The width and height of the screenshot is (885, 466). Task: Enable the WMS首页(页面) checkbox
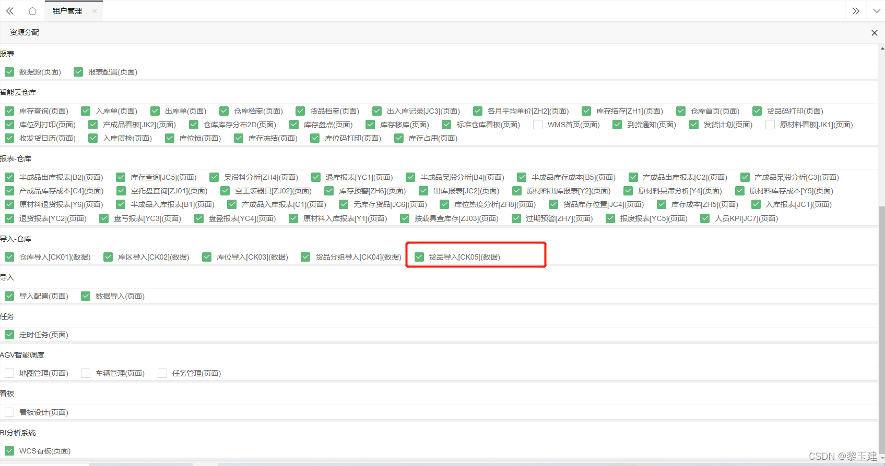tap(538, 125)
